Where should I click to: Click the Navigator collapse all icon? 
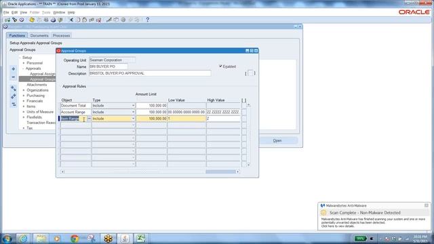[14, 104]
